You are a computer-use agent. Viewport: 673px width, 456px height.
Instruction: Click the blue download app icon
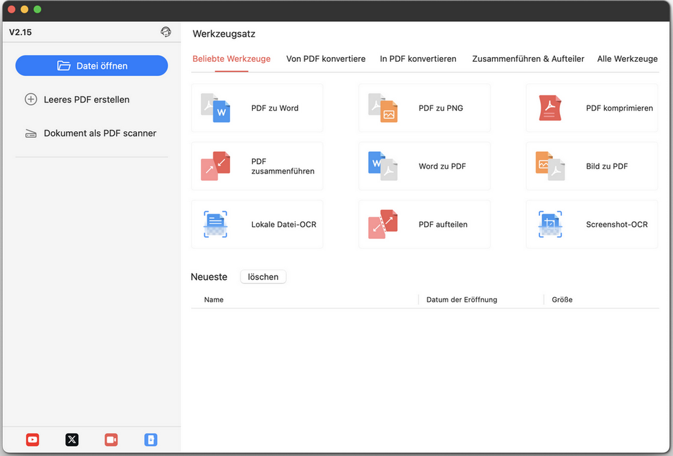coord(151,440)
